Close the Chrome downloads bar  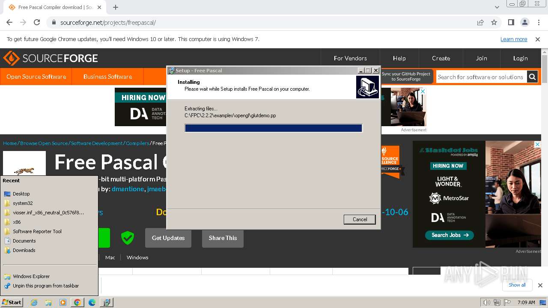(x=540, y=285)
